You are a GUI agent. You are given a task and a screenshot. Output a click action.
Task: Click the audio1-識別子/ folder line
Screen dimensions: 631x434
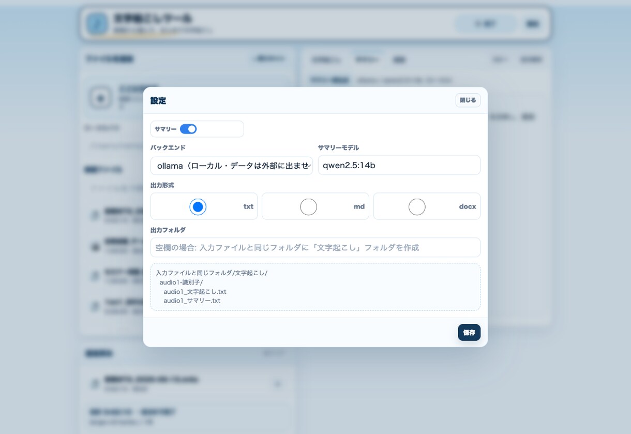pyautogui.click(x=181, y=282)
